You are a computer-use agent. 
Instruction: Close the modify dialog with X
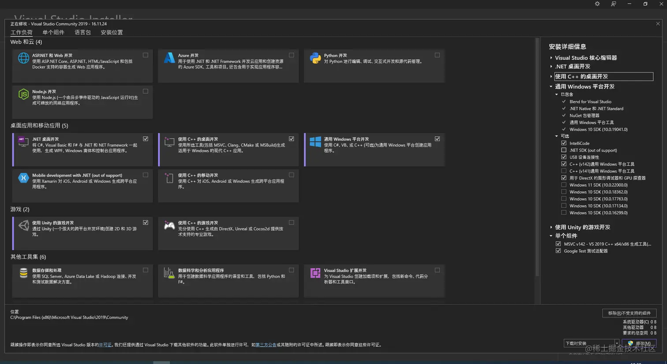pos(658,24)
